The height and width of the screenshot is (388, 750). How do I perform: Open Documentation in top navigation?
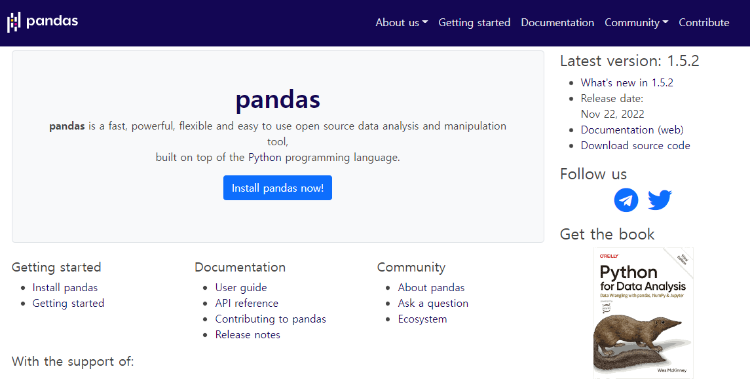(x=557, y=22)
